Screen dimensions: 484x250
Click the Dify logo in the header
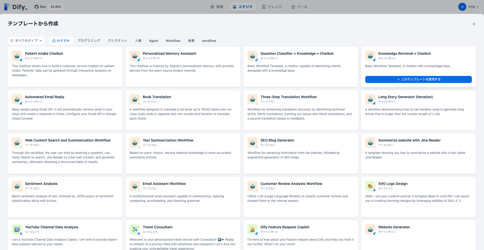pos(15,7)
